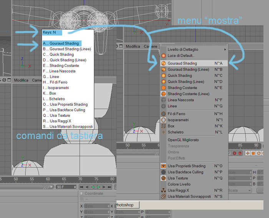Image resolution: width=269 pixels, height=218 pixels.
Task: Open Livello di Dettaglio menu entry
Action: tap(194, 50)
